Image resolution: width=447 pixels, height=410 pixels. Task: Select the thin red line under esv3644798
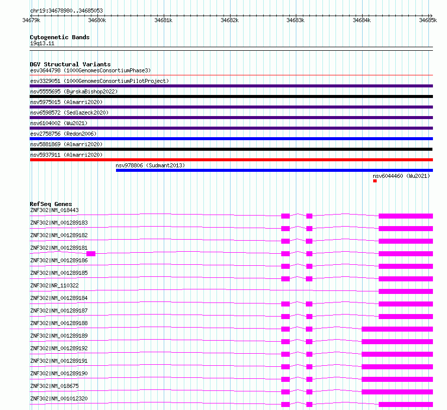[232, 75]
